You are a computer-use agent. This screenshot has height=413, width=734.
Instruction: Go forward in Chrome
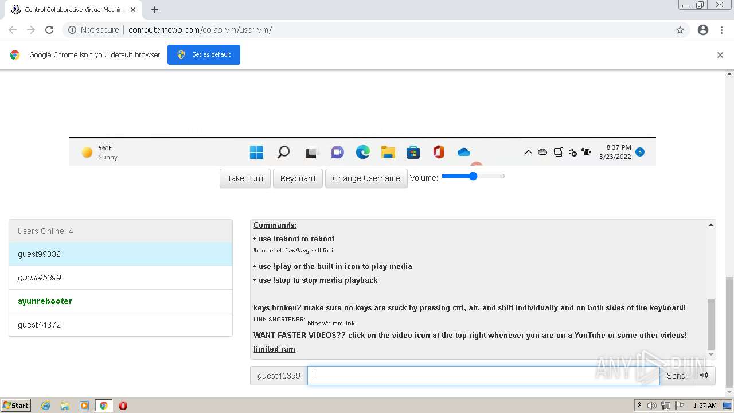click(x=31, y=30)
